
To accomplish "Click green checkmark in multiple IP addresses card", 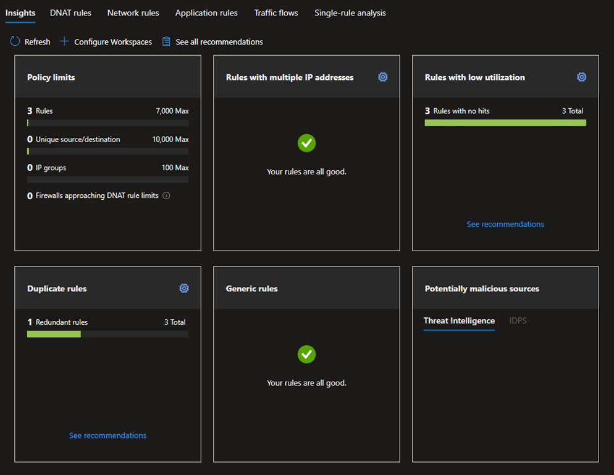I will (306, 143).
